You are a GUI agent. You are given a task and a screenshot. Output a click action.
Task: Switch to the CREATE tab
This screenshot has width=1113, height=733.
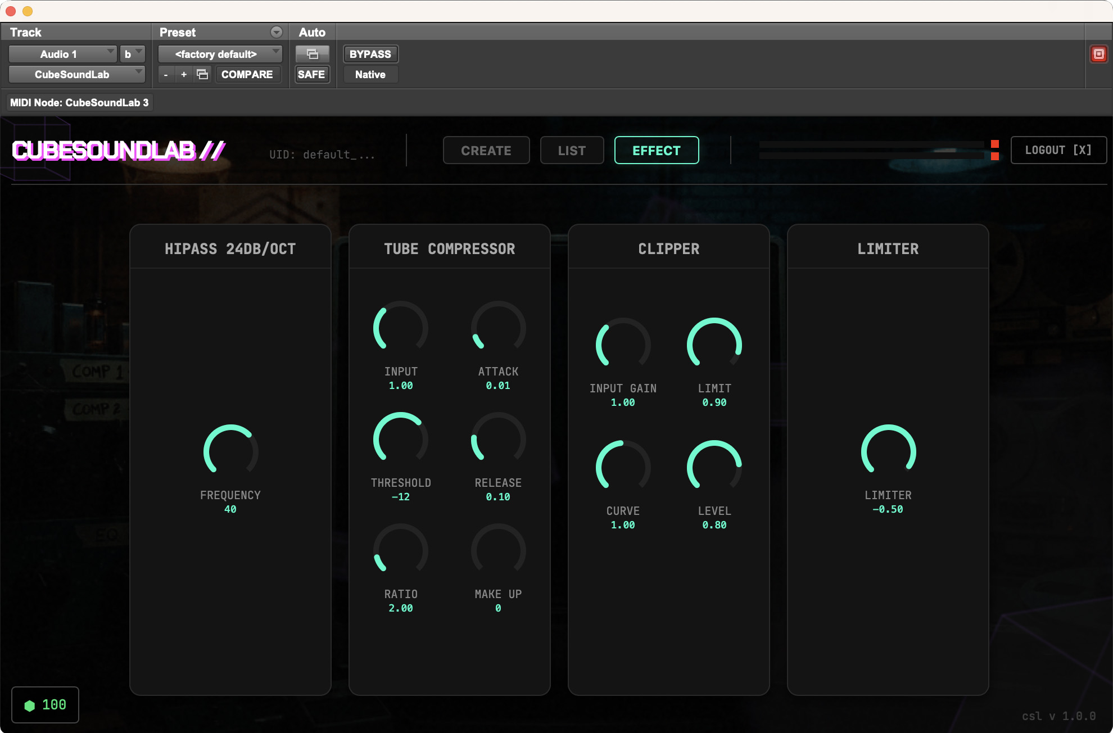486,150
